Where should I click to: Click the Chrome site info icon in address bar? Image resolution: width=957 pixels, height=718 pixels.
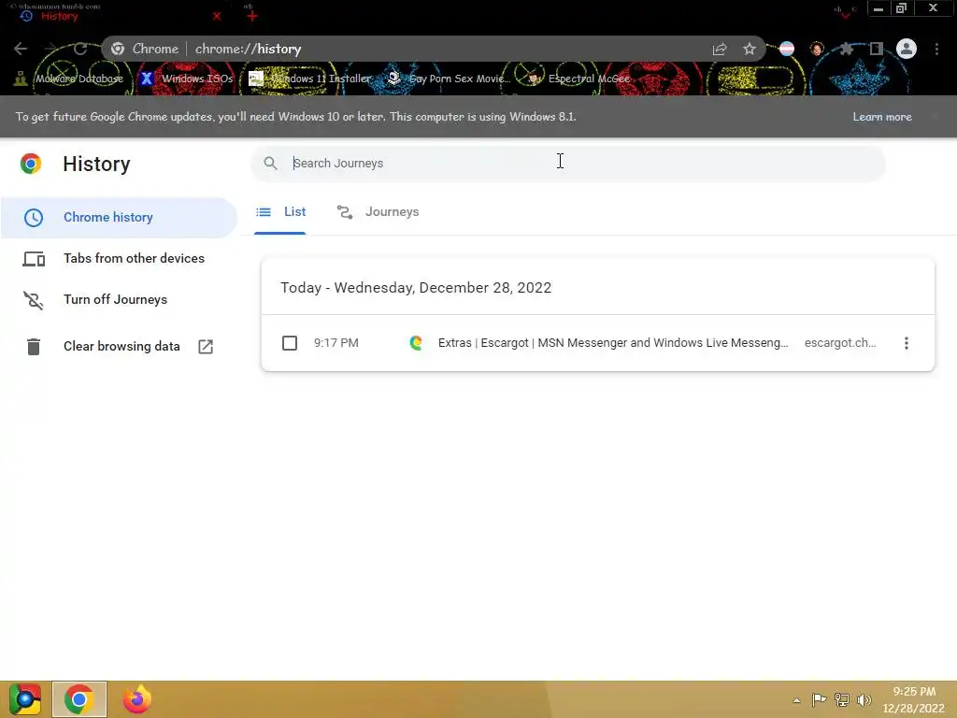[118, 49]
